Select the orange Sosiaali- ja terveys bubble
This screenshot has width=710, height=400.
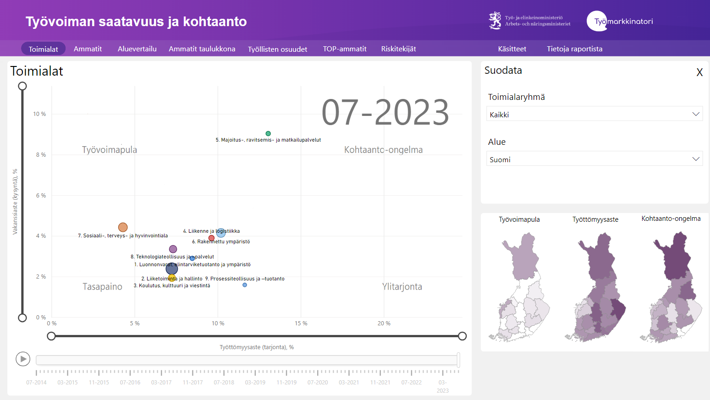[123, 227]
